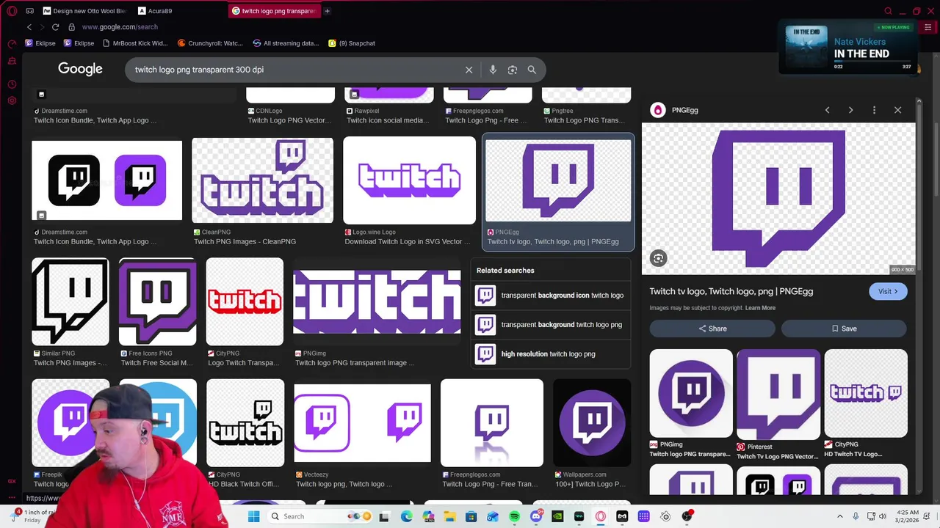Open the Opera menu logo button
The image size is (940, 528).
coord(12,11)
